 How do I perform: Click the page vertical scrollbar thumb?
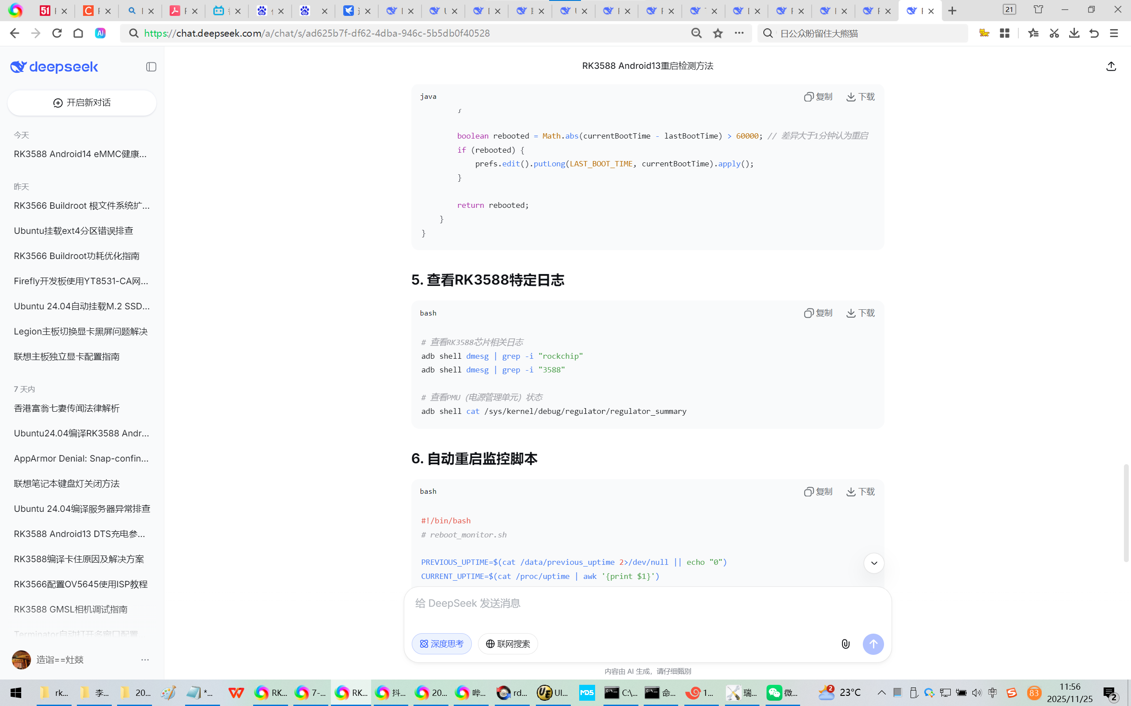pyautogui.click(x=1126, y=513)
